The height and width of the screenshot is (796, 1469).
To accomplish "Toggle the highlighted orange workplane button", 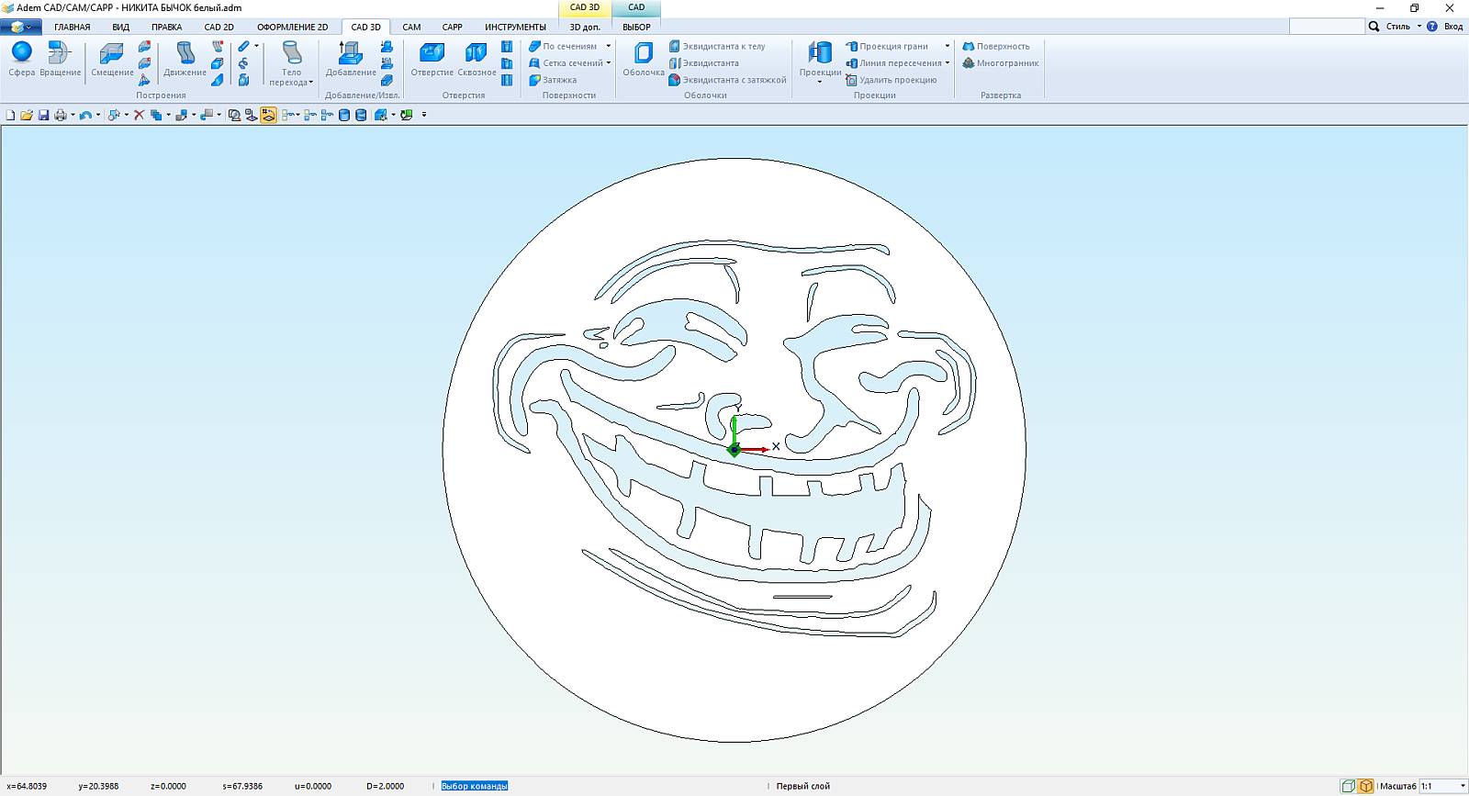I will tap(268, 115).
